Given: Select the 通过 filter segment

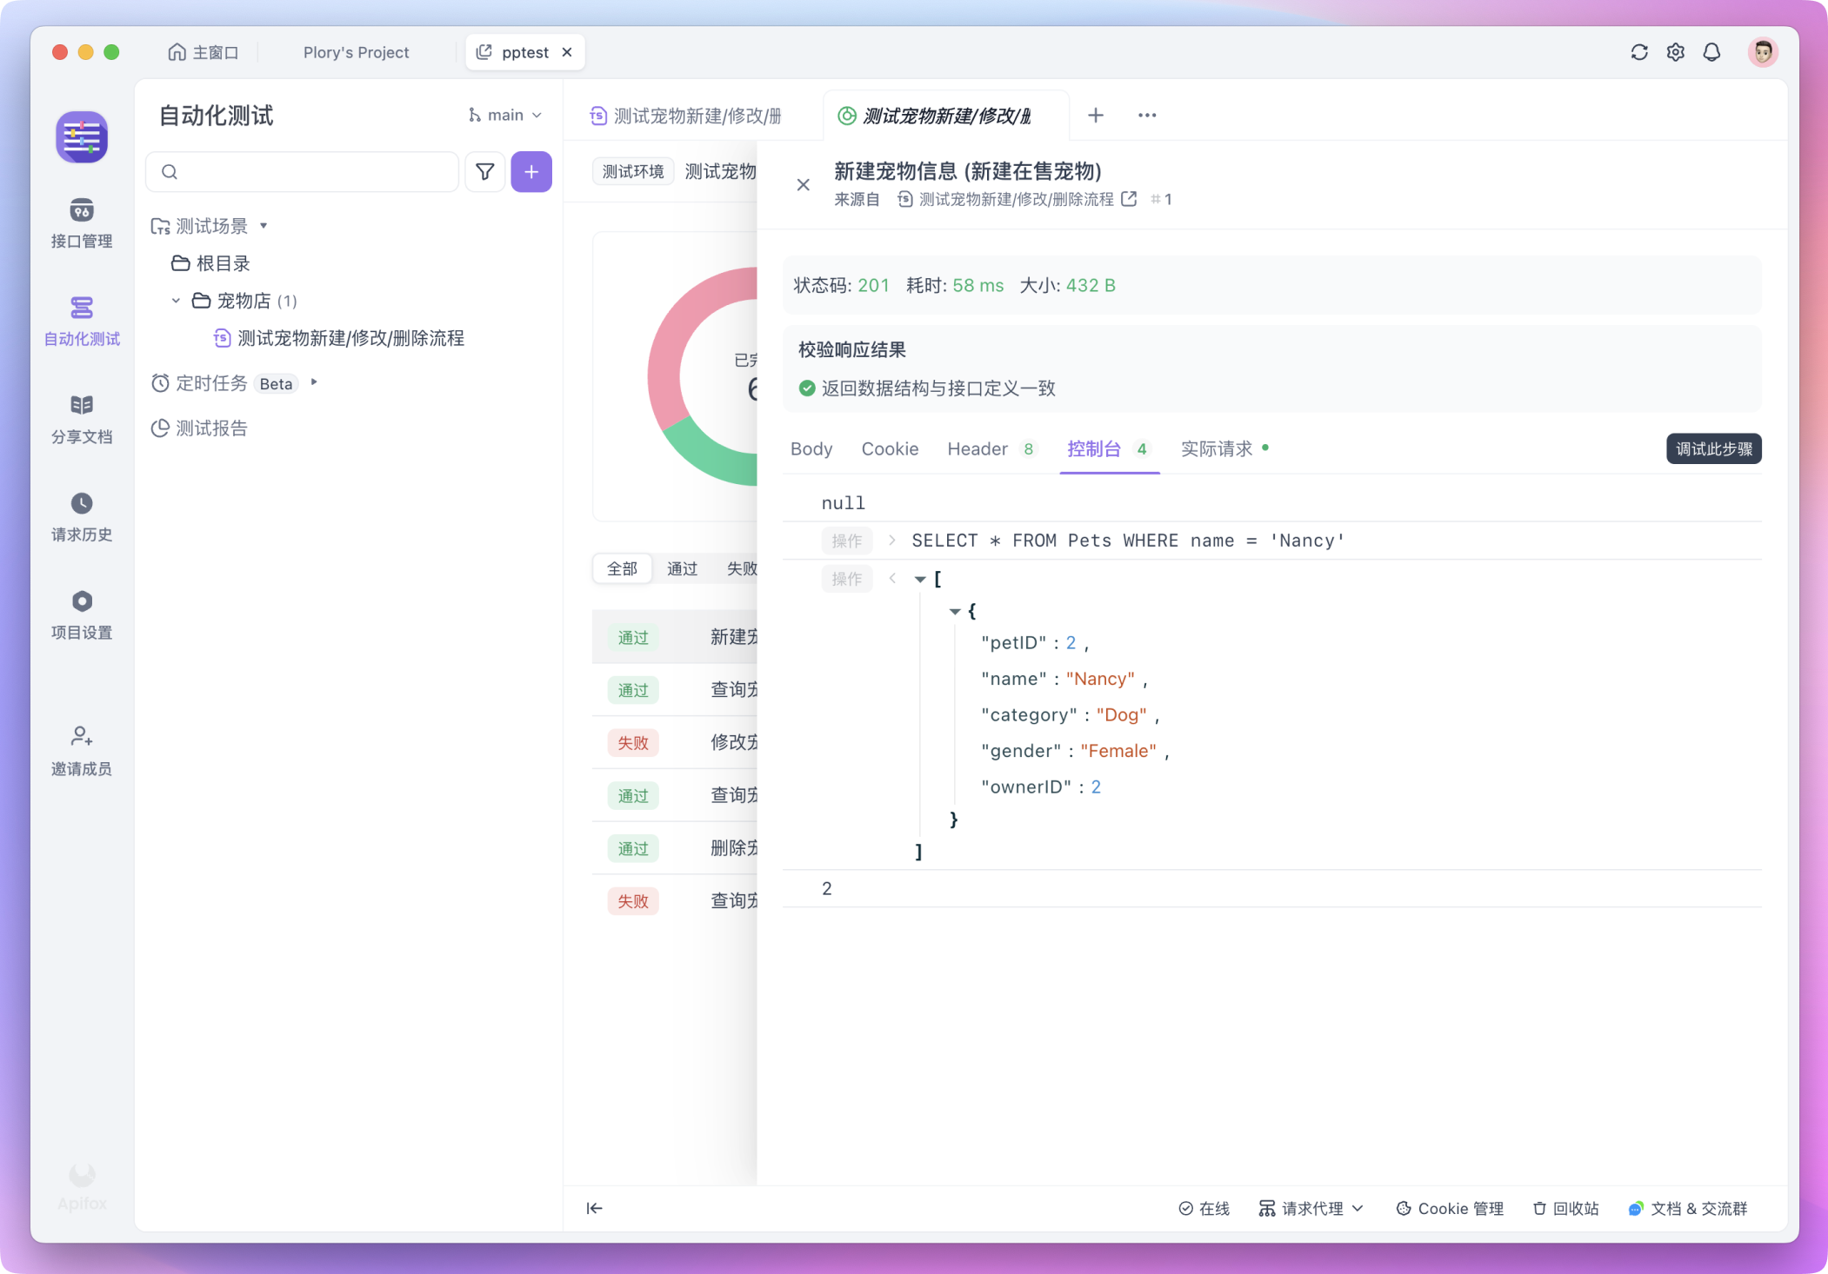Looking at the screenshot, I should (682, 568).
